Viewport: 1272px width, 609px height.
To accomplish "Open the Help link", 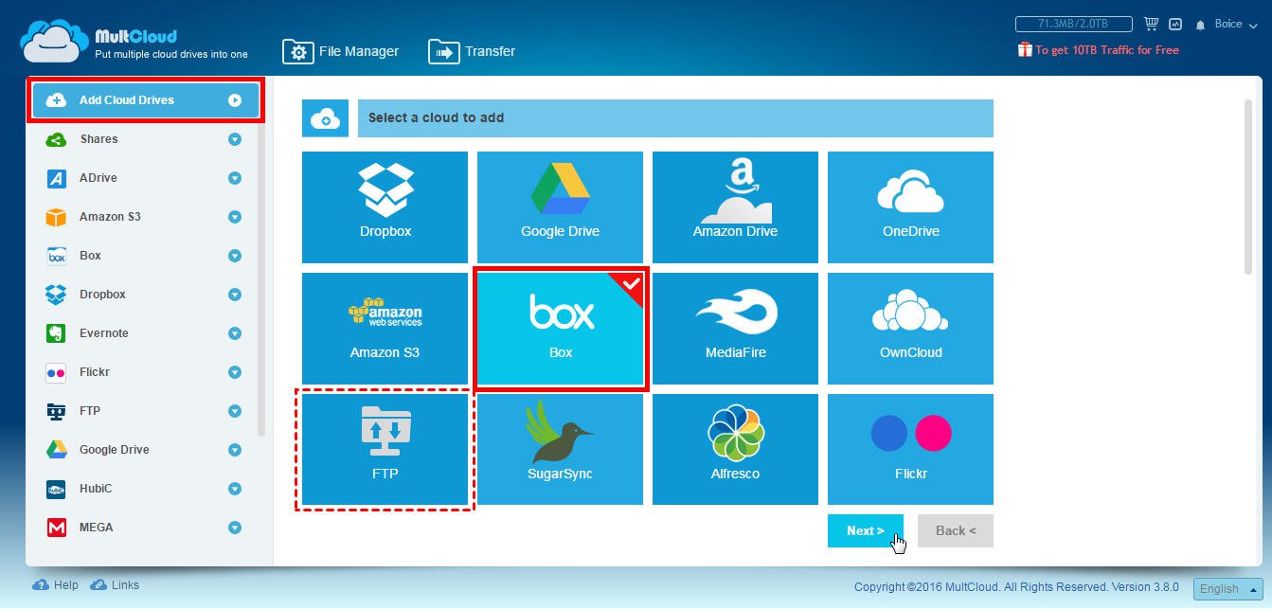I will pyautogui.click(x=56, y=585).
